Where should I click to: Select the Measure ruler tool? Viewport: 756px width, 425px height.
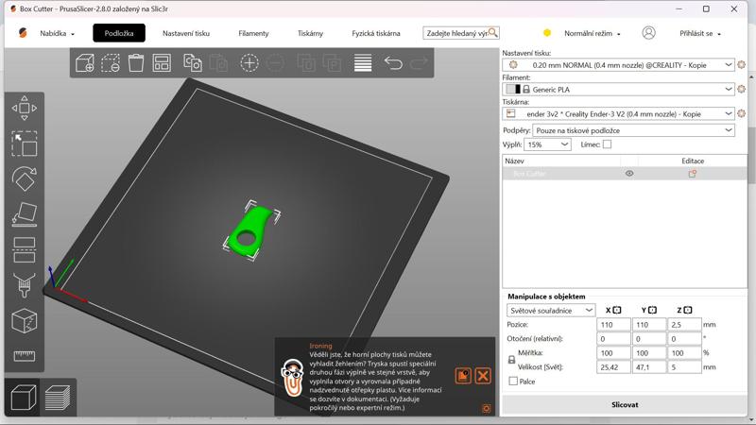tap(25, 356)
